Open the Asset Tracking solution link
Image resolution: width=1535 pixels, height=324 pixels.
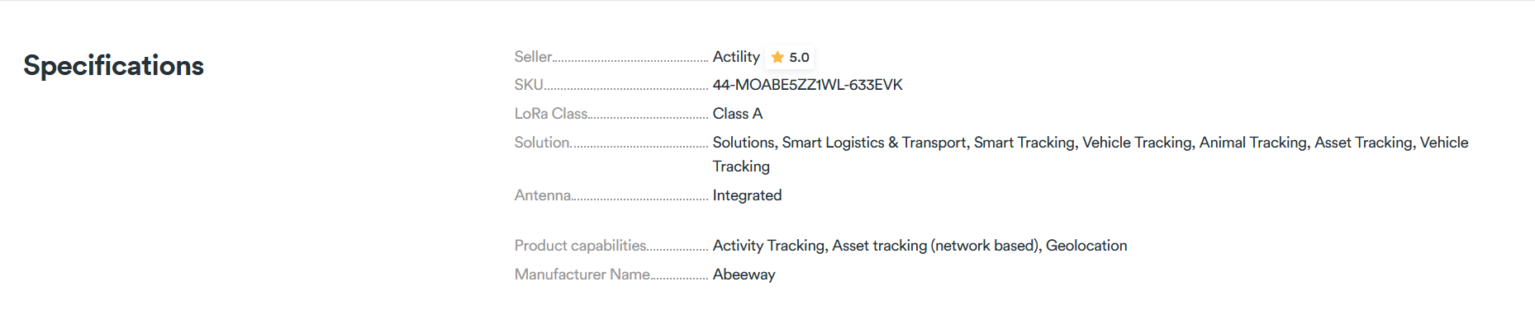click(1363, 143)
